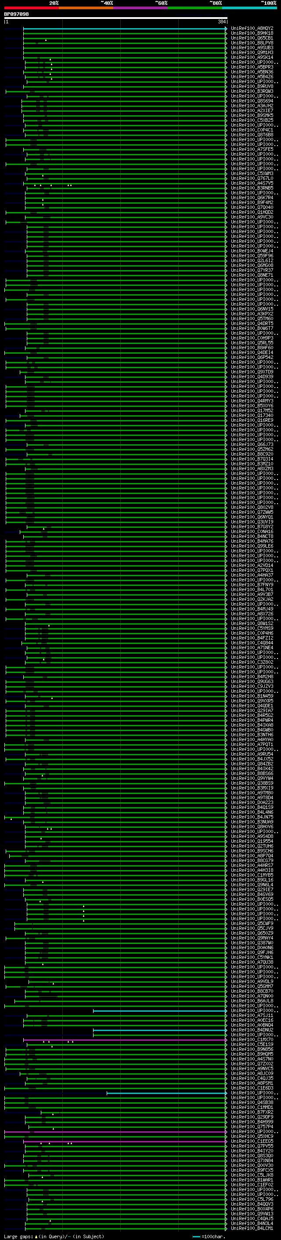The height and width of the screenshot is (1240, 281).
Task: Click the UniRef100_C0H9P3 hit name
Action: coord(252,338)
